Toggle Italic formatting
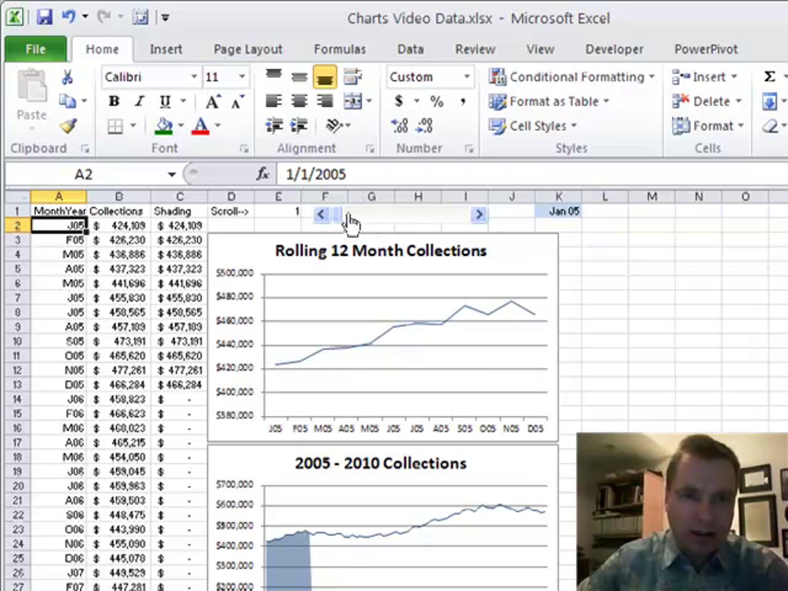Screen dimensions: 788x591 139,101
